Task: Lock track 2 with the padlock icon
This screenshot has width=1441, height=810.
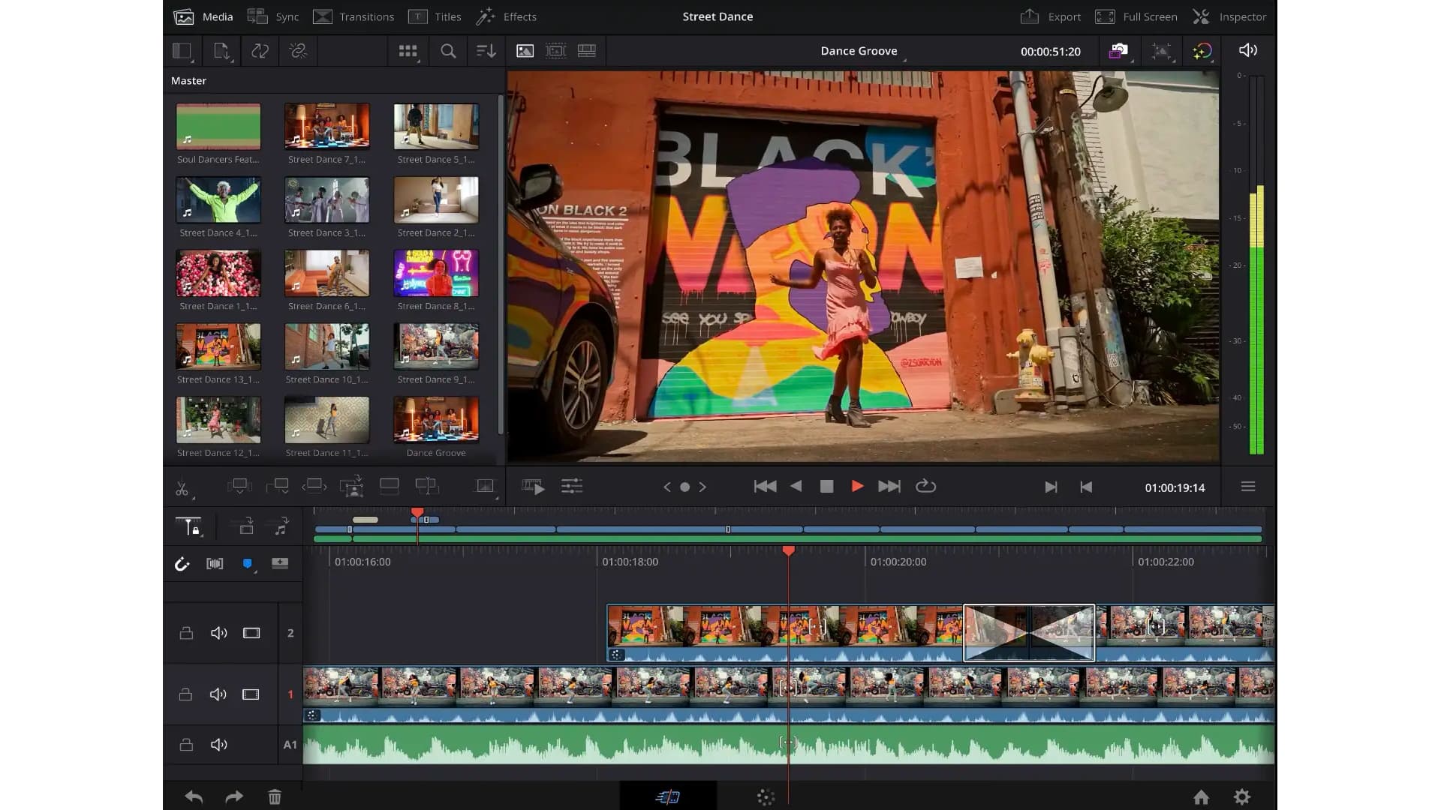Action: [186, 632]
